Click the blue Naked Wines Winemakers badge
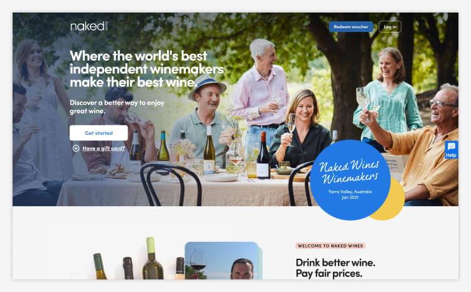 tap(350, 180)
